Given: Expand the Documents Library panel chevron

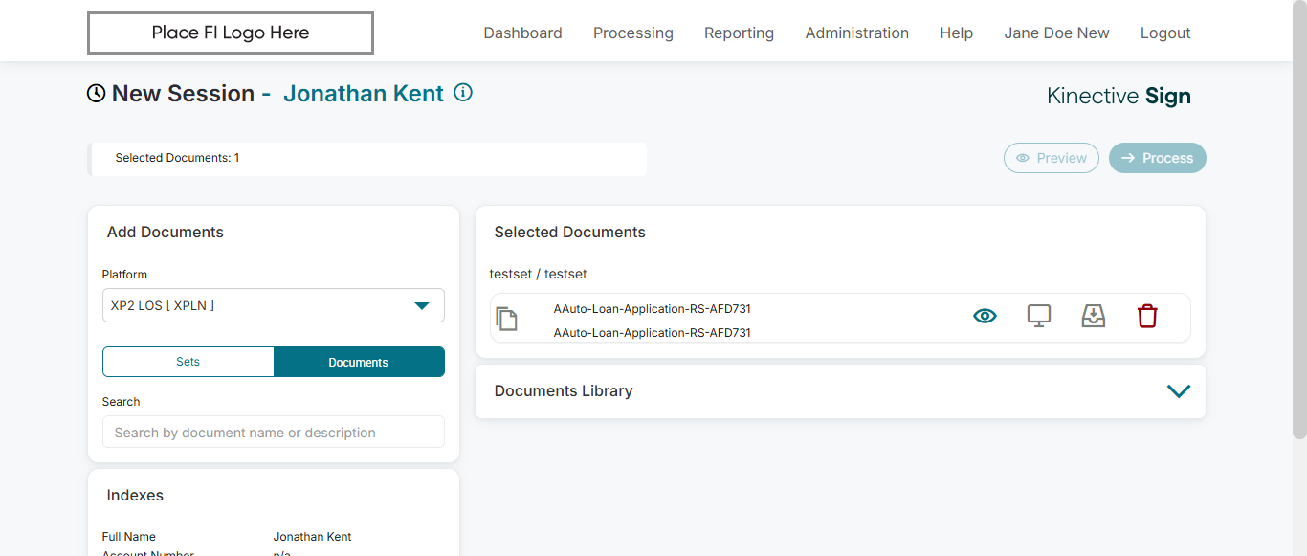Looking at the screenshot, I should 1179,390.
